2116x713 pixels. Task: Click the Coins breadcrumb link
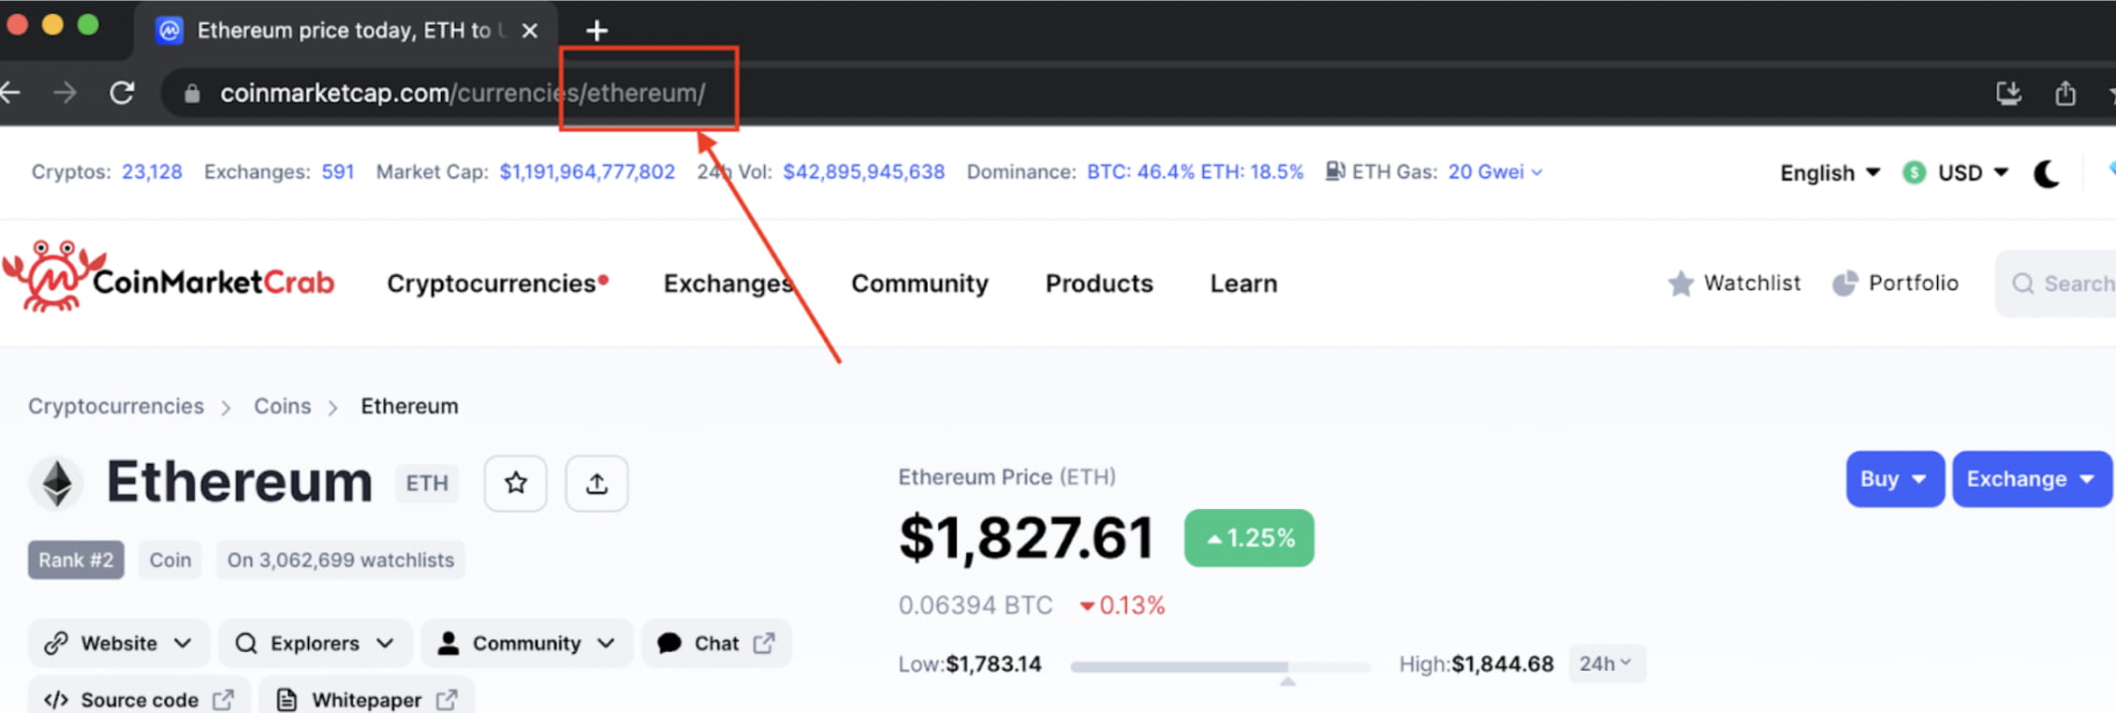pos(282,406)
